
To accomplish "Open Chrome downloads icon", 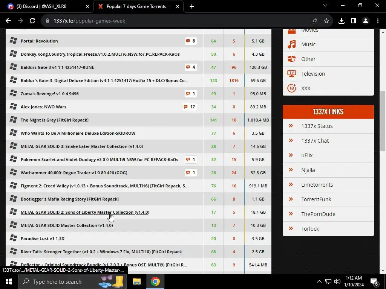I will tap(342, 21).
